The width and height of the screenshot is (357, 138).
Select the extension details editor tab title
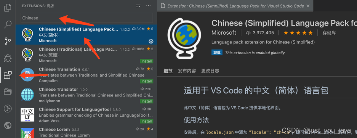[235, 6]
